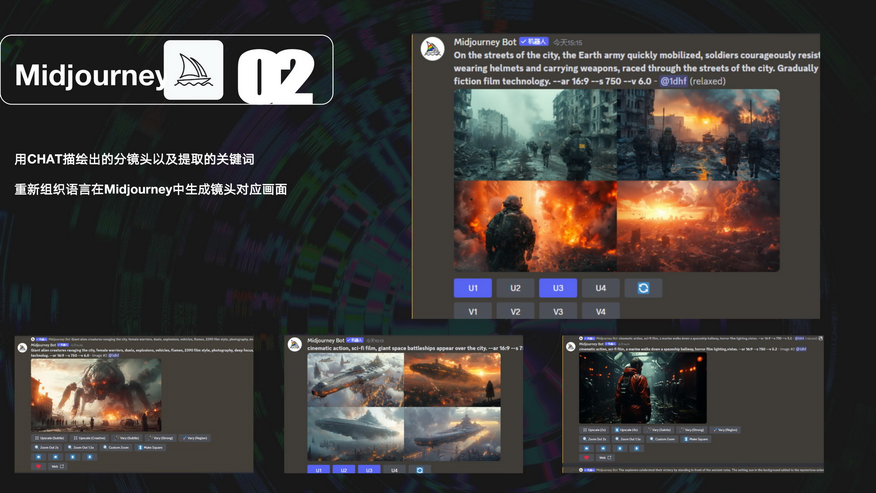This screenshot has width=876, height=493.
Task: Click Upscale (Subtle) under the alien creature image
Action: click(50, 438)
